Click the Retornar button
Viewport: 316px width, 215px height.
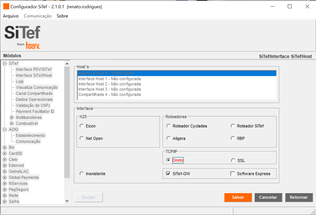(x=299, y=197)
